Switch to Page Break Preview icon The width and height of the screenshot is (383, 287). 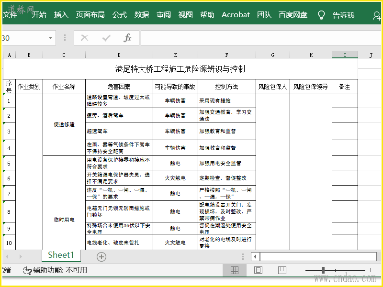pyautogui.click(x=282, y=270)
